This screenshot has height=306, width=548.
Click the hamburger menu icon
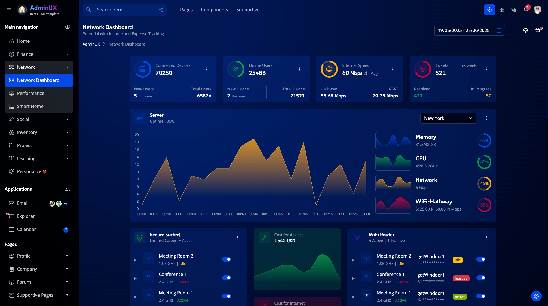click(x=9, y=10)
